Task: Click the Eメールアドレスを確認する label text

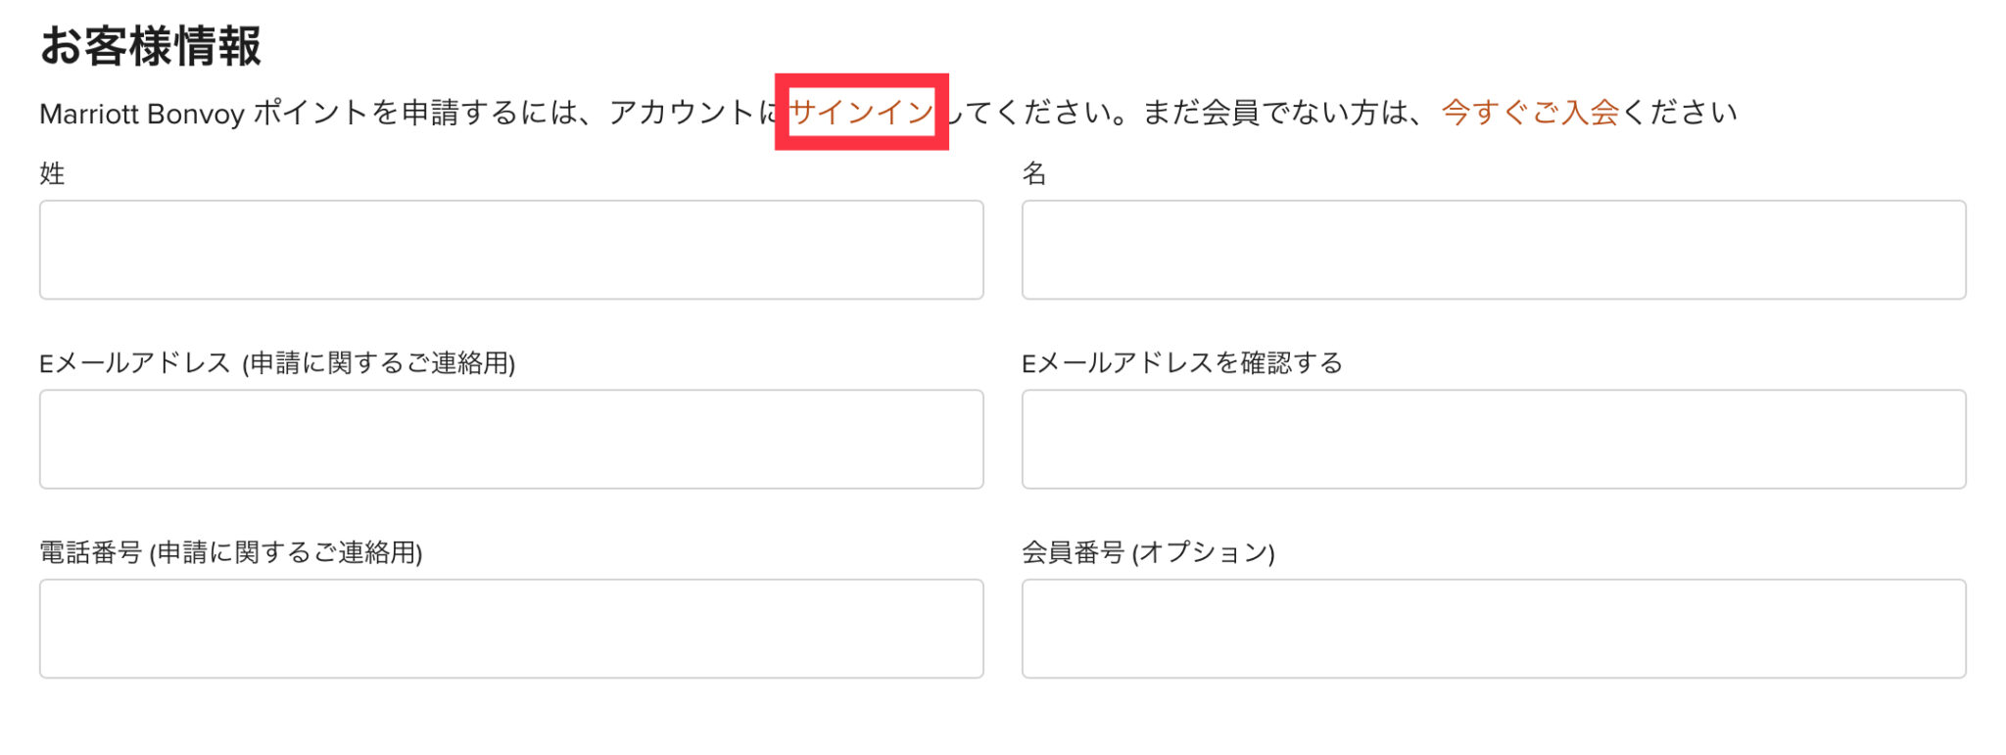Action: point(1181,363)
